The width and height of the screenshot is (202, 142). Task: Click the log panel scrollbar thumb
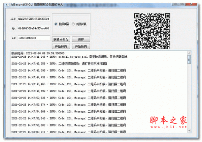[189, 59]
